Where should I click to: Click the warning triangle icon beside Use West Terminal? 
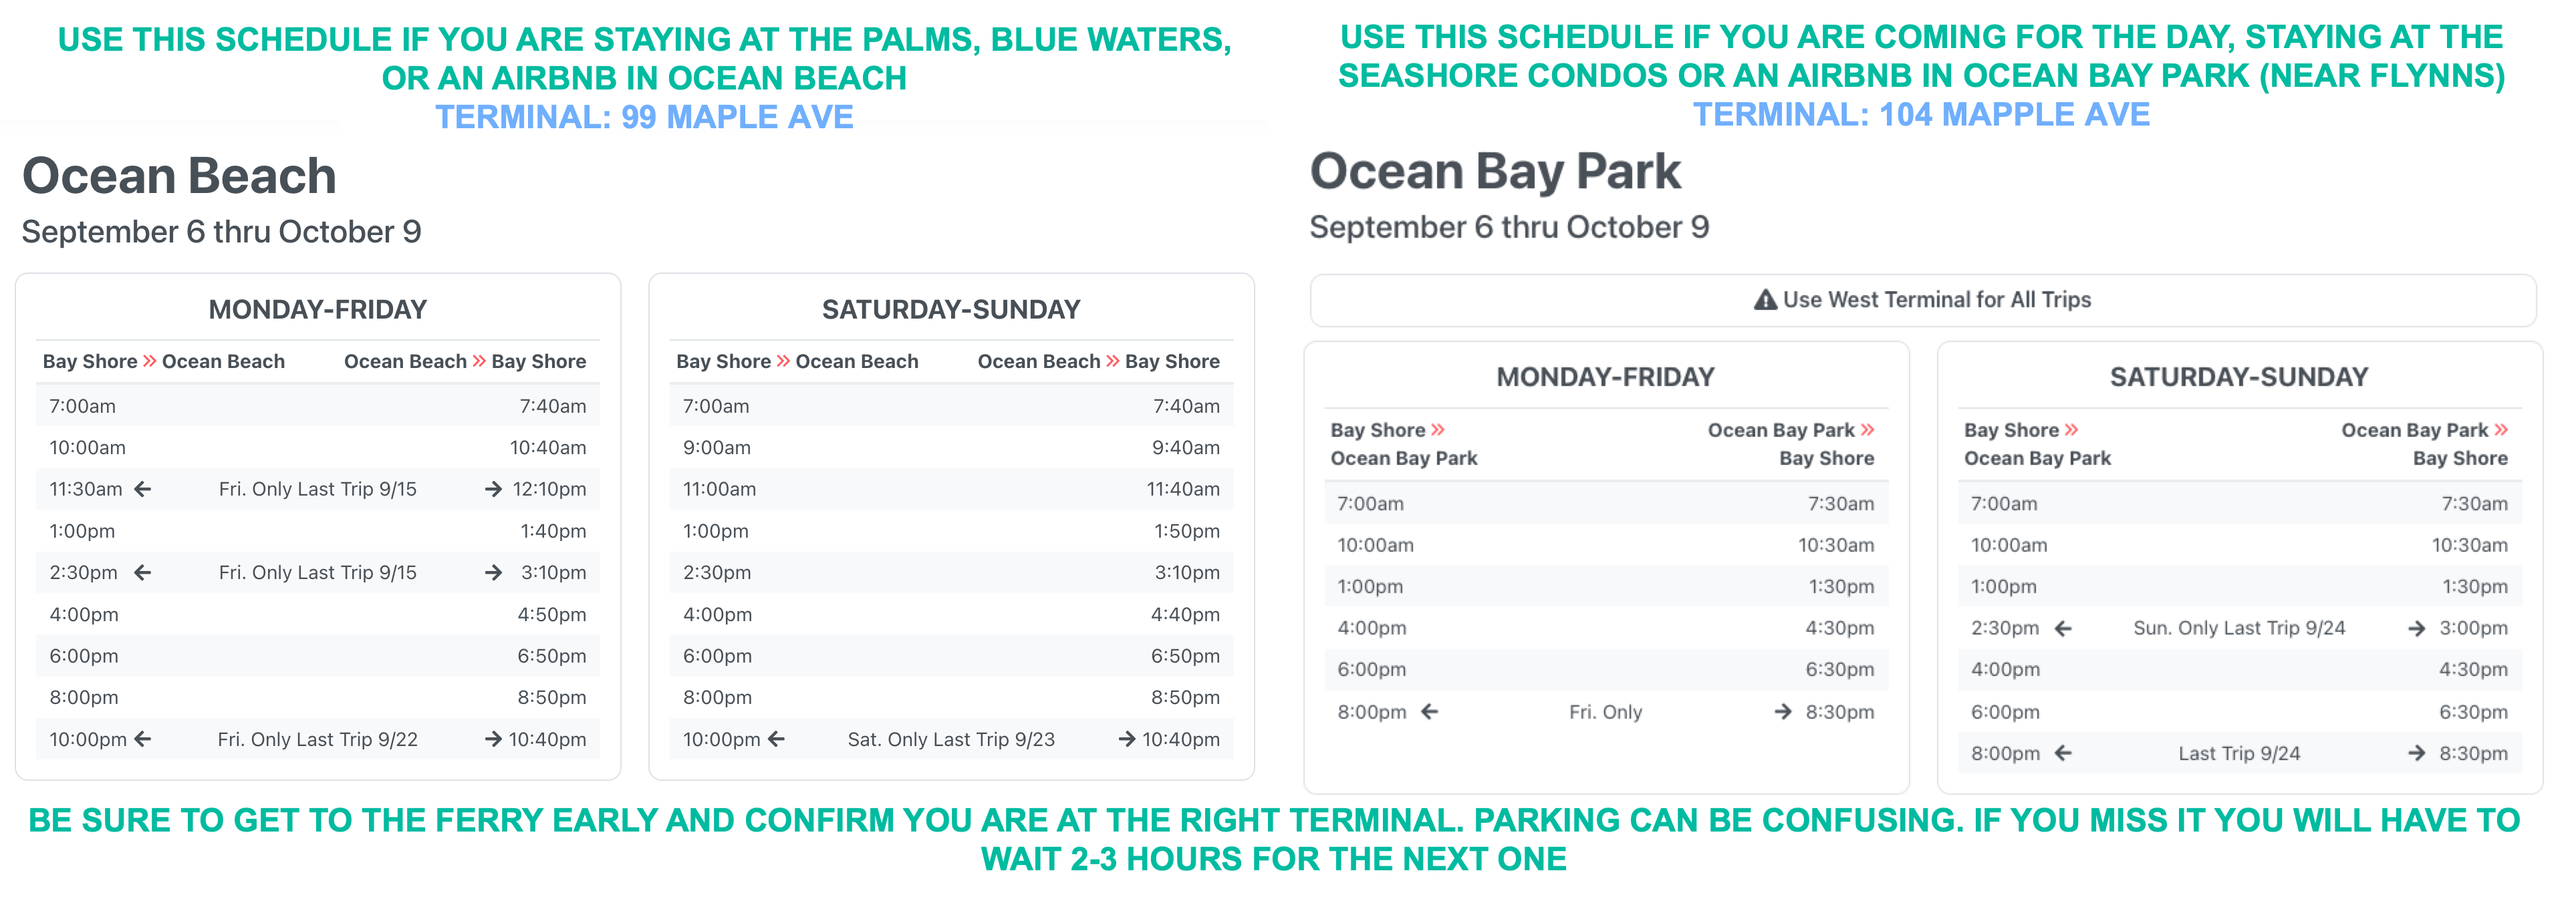1766,300
